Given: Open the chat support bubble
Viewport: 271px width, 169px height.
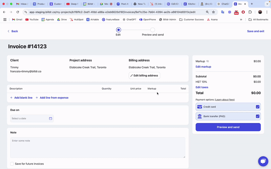Looking at the screenshot, I should (263, 161).
